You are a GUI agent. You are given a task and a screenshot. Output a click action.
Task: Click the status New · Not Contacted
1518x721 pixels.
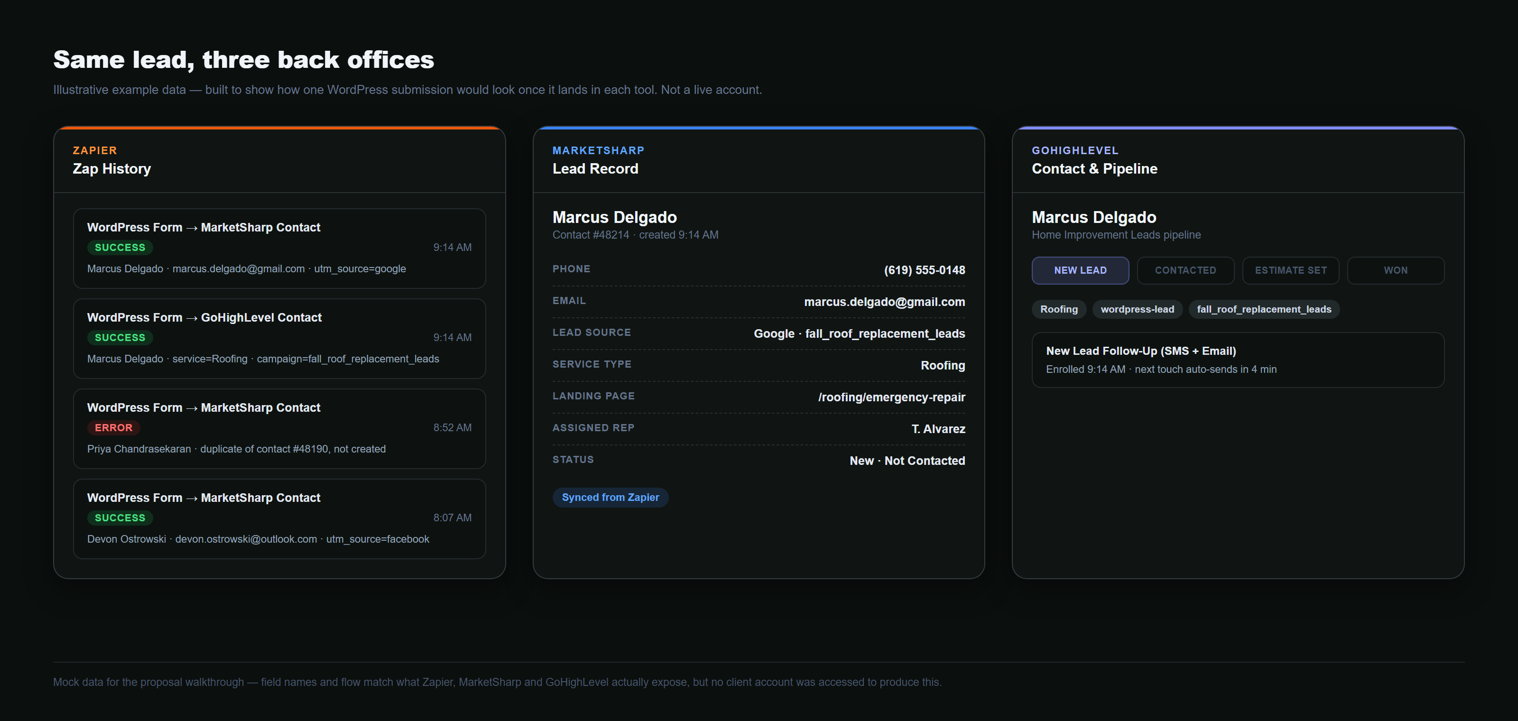[x=907, y=461]
